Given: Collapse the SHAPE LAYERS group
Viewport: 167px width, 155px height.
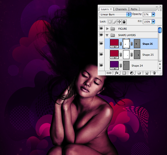Looking at the screenshot, I should 107,35.
